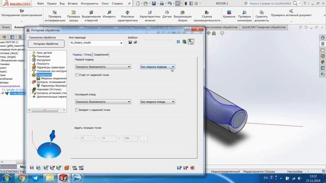326x183 pixels.
Task: Expand Исследование проектирования dropdown arrow
Action: (21, 21)
